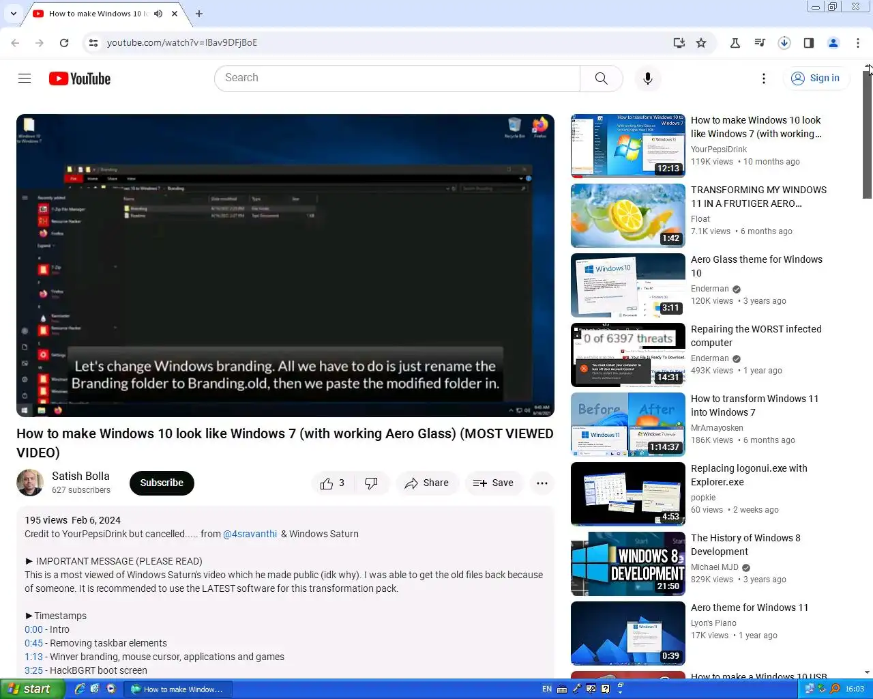Open History of Windows 8 Development thumbnail
Screen dimensions: 873x699
[x=628, y=564]
